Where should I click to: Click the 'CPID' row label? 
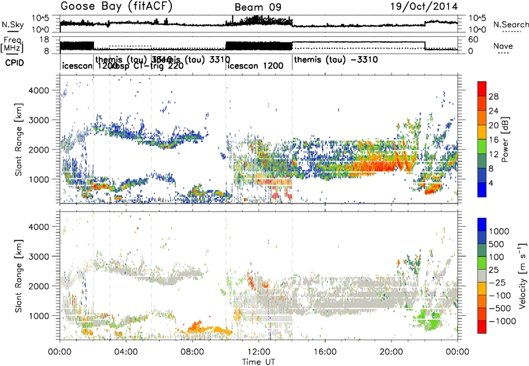15,63
